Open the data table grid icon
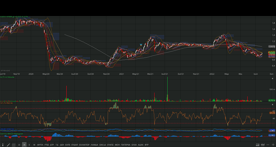This screenshot has width=276, height=147. 14,145
